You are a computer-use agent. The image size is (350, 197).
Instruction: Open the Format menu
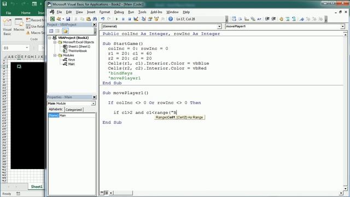(104, 12)
